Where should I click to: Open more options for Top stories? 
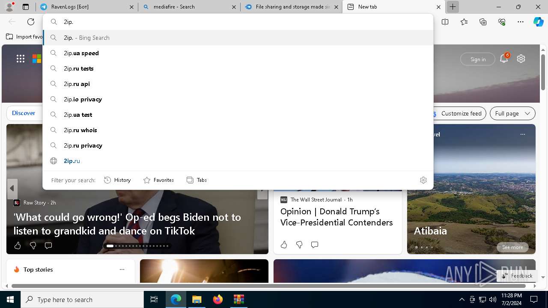122,269
